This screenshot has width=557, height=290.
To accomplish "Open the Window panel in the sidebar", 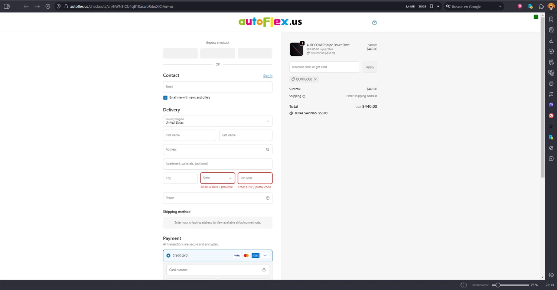I will (x=551, y=84).
